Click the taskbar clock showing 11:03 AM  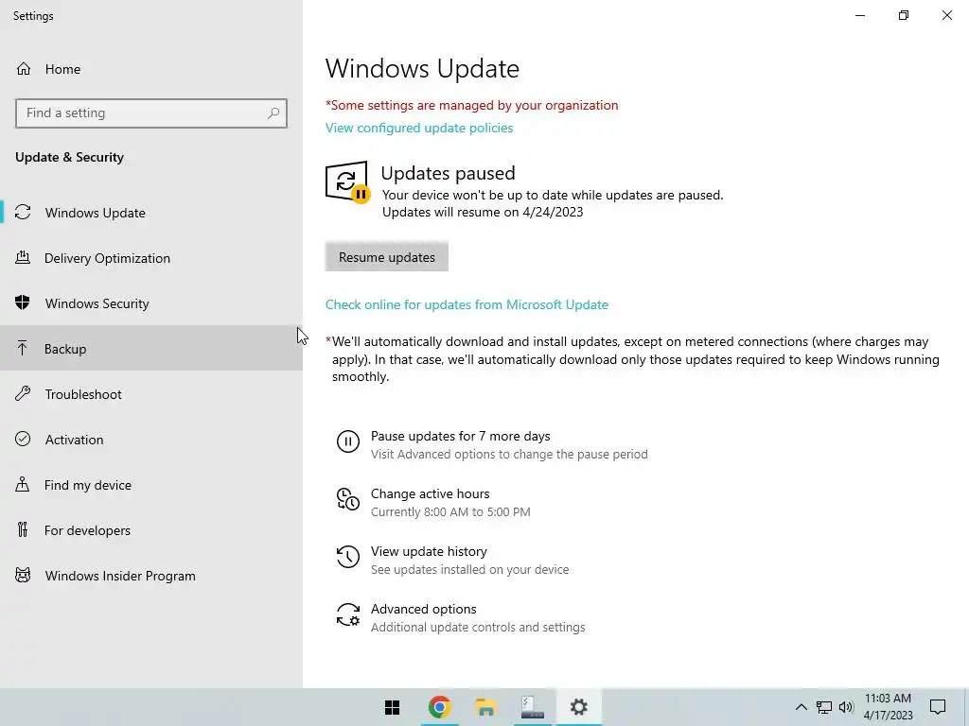(888, 707)
